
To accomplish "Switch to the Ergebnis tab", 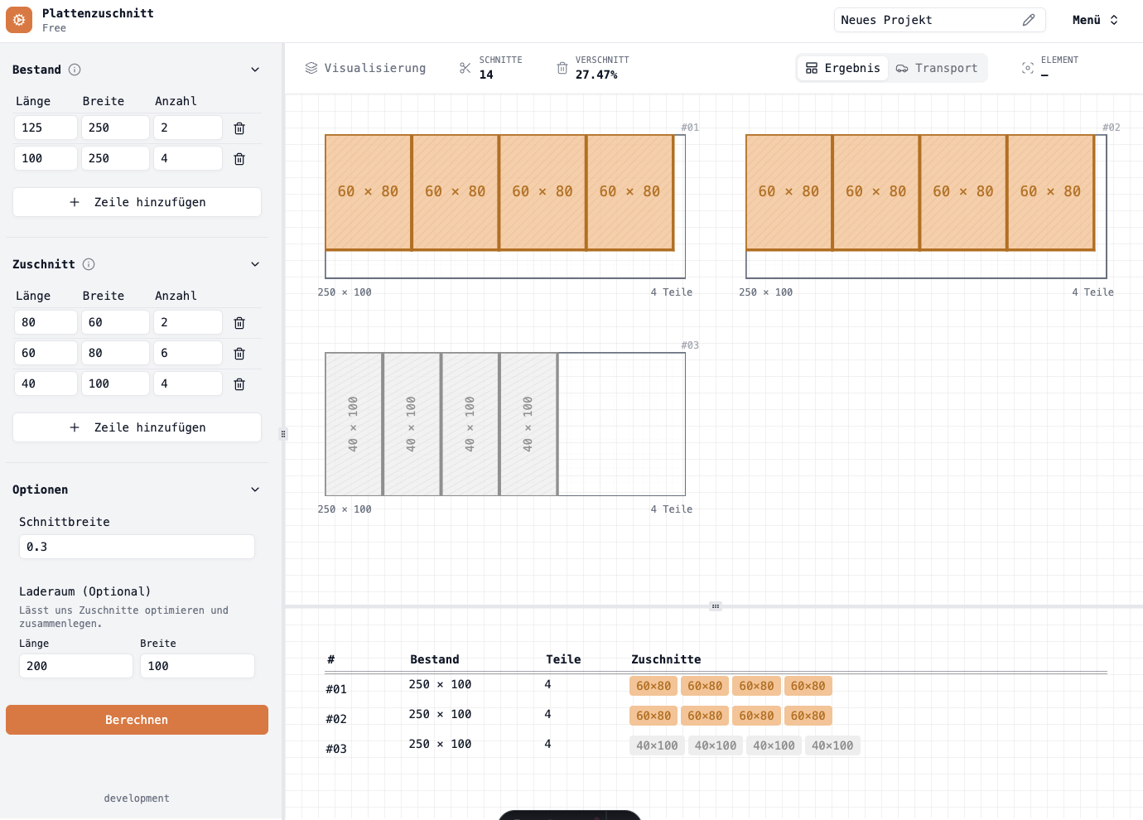I will tap(842, 68).
